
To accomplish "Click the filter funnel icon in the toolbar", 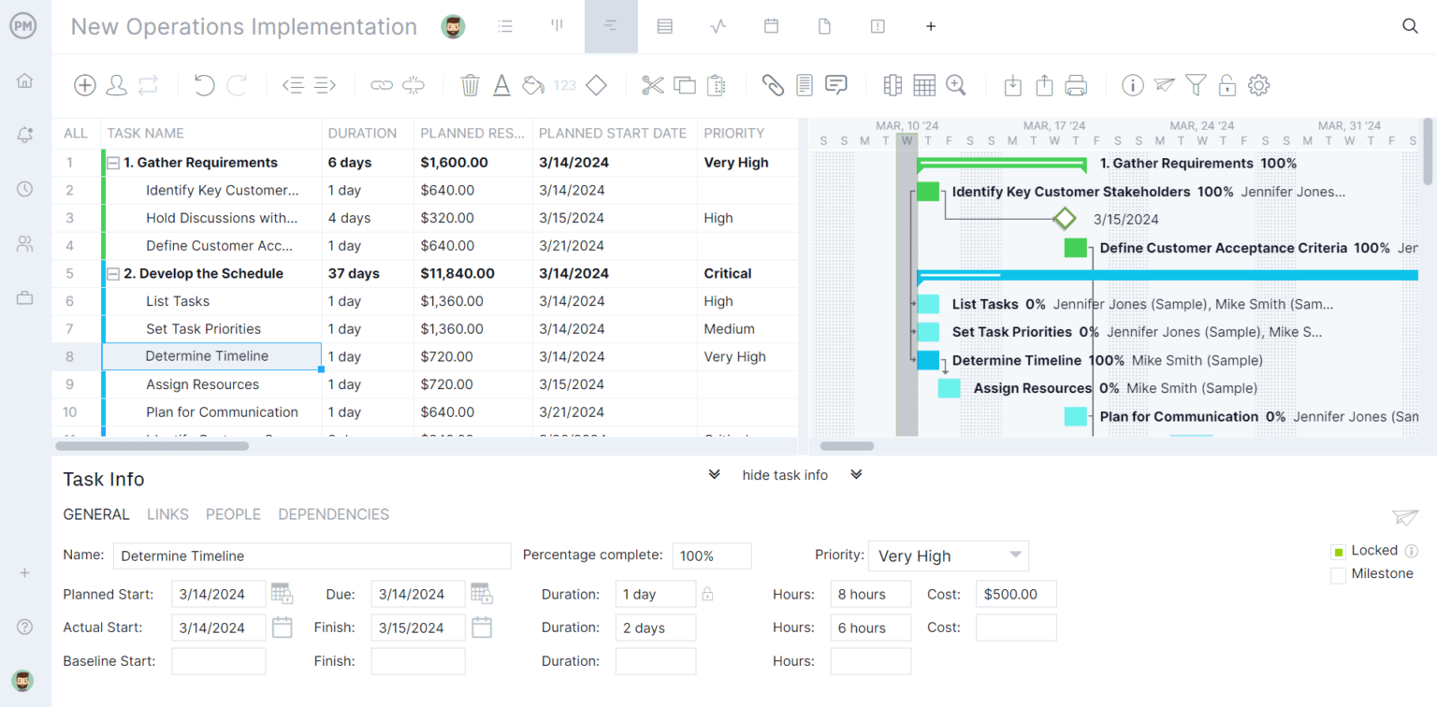I will 1196,84.
